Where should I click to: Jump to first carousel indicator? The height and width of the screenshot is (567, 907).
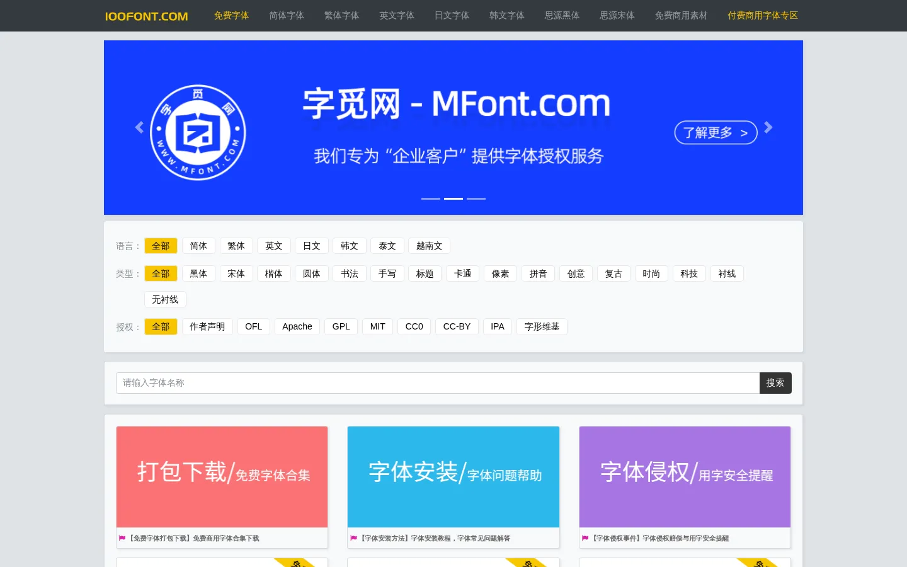431,198
